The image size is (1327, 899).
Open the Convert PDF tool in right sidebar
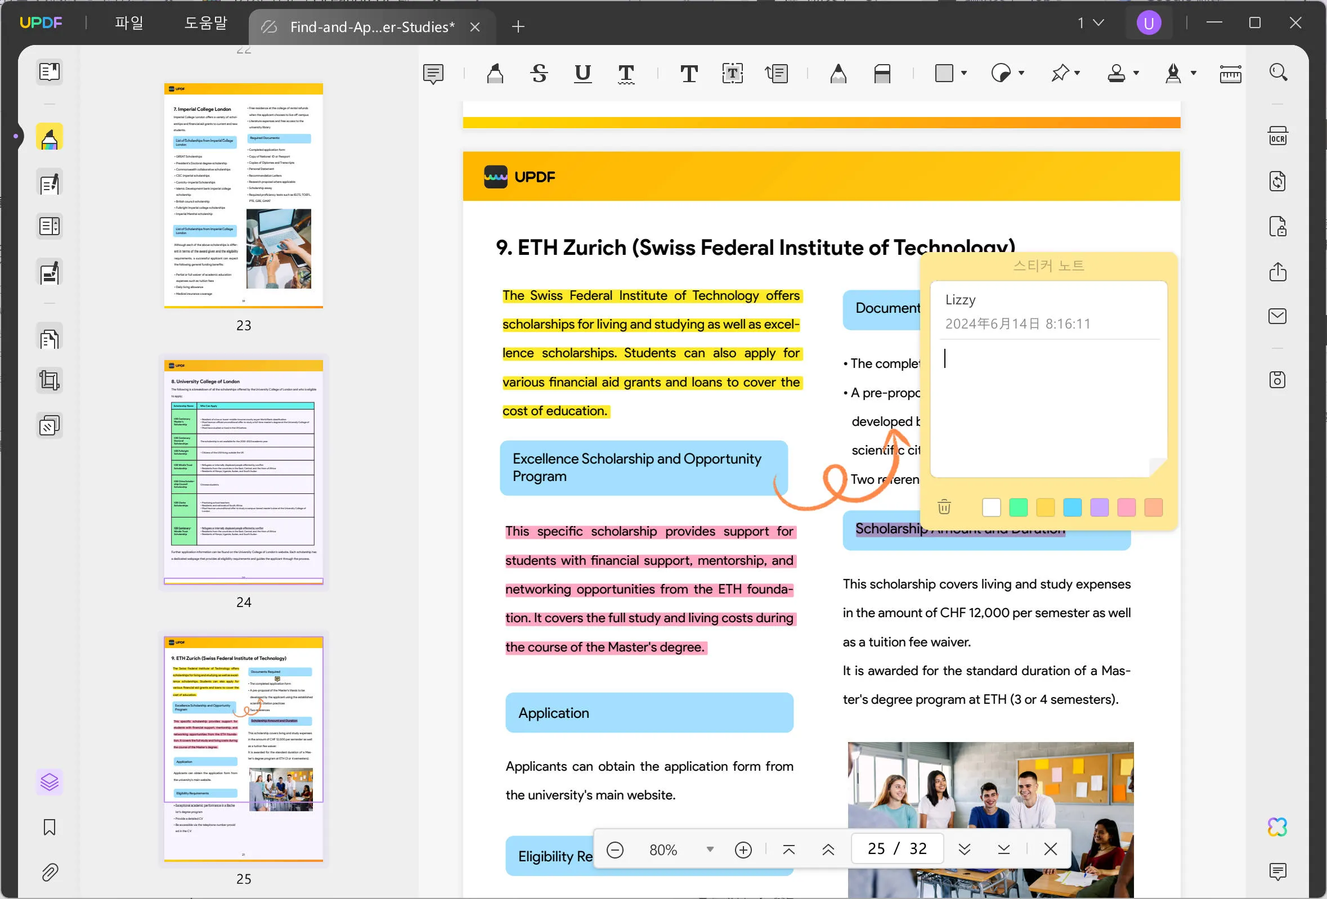click(1278, 182)
